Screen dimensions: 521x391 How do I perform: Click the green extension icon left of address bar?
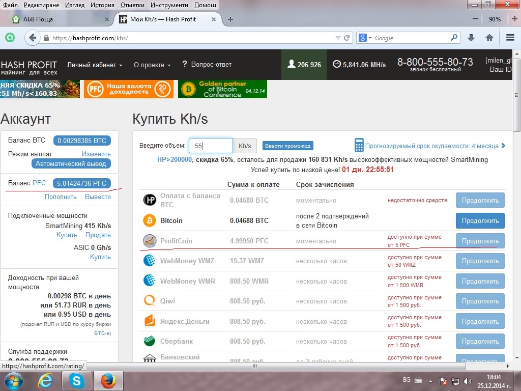pos(10,38)
